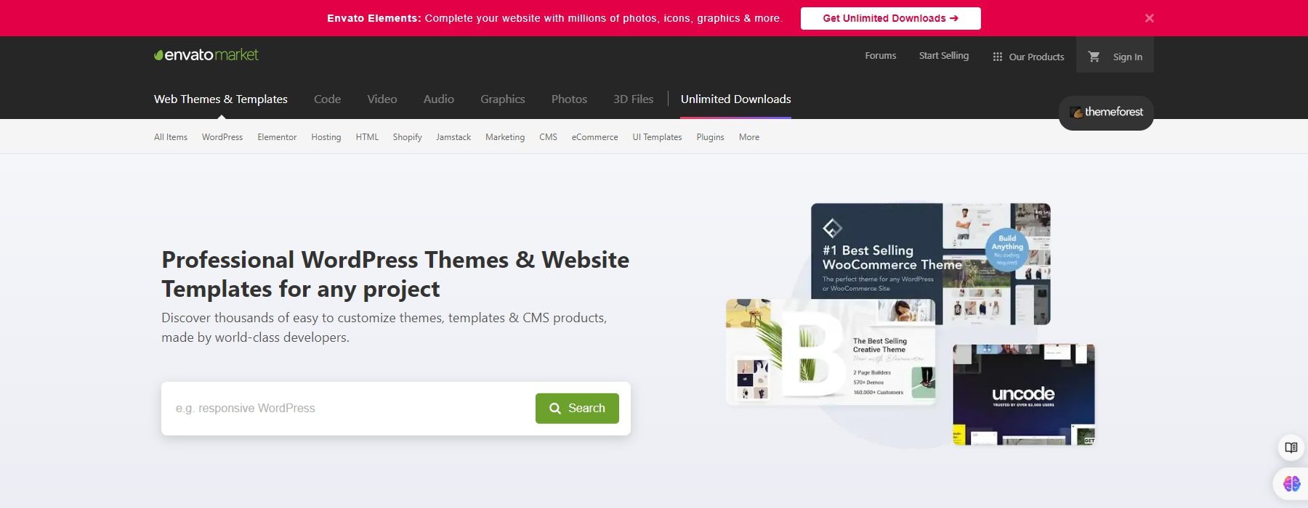Expand the More category menu
The image size is (1308, 508).
click(x=748, y=137)
